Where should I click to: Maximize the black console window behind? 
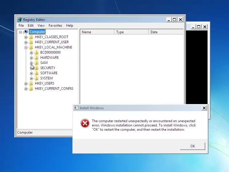click(199, 27)
